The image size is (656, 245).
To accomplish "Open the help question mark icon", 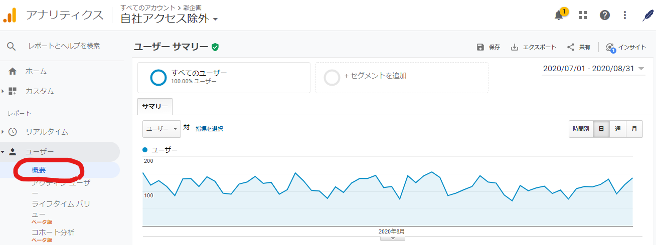I will (x=604, y=15).
